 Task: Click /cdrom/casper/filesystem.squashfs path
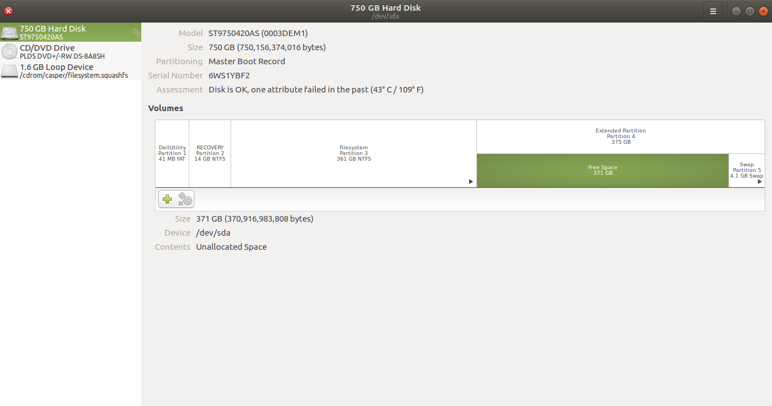pyautogui.click(x=73, y=76)
